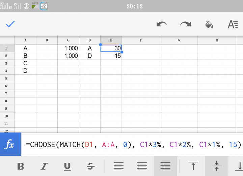Tap the 20:12 clock in status bar
This screenshot has width=243, height=176.
(x=135, y=6)
